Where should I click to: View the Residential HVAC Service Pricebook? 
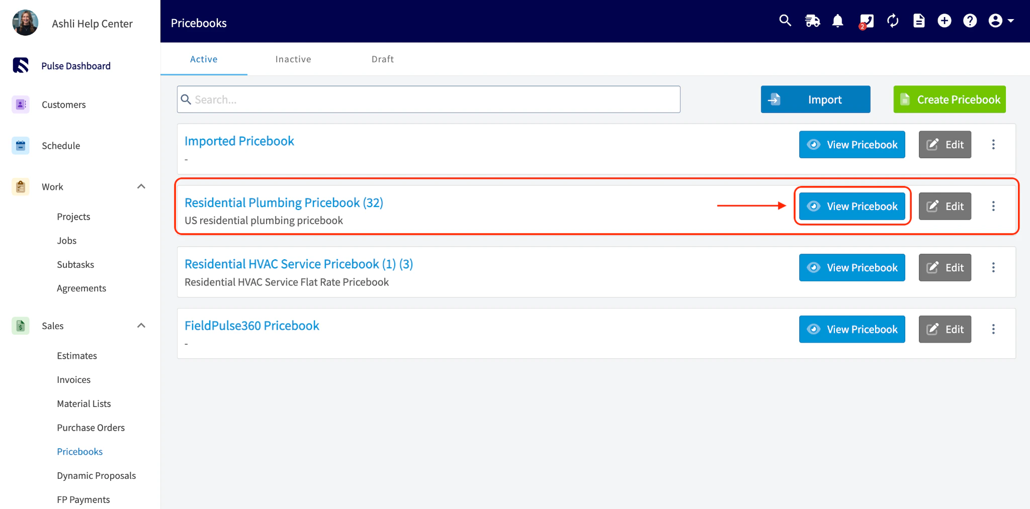tap(852, 267)
